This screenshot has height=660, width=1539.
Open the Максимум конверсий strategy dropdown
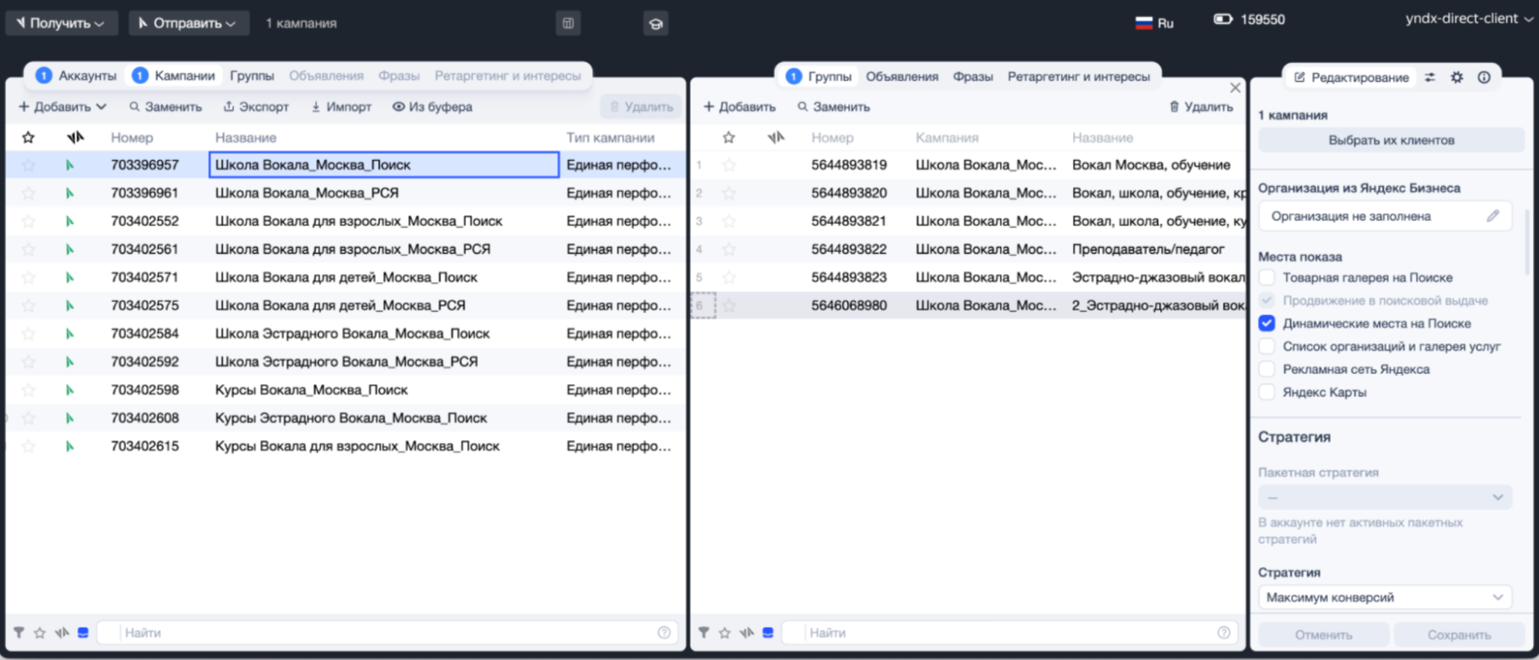click(1384, 597)
